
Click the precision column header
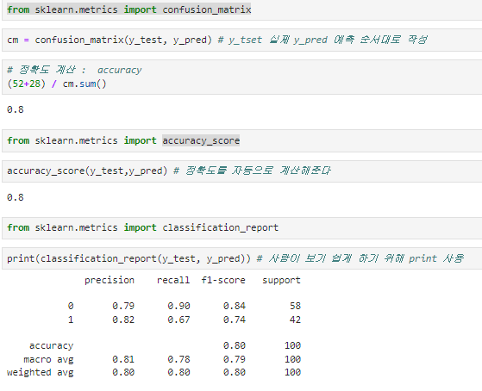pos(110,281)
